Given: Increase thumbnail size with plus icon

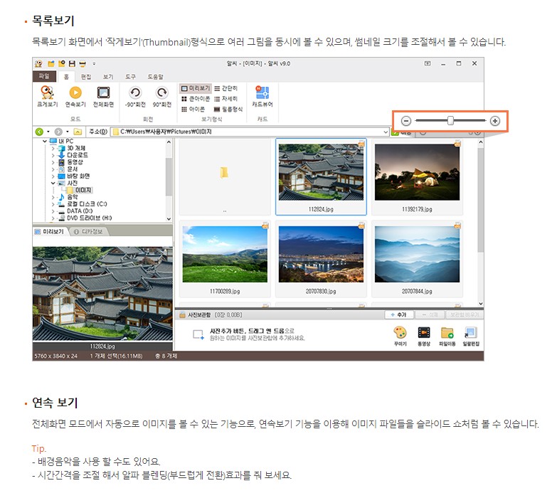Looking at the screenshot, I should tap(495, 121).
